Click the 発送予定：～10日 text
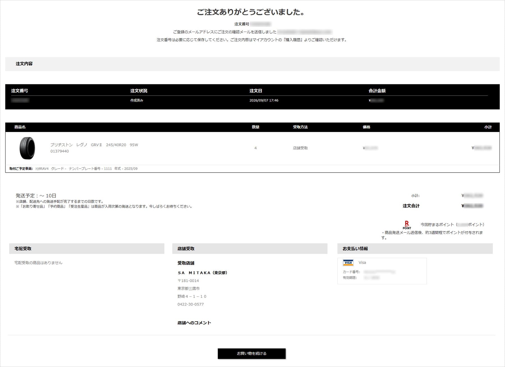505x367 pixels. click(x=36, y=196)
